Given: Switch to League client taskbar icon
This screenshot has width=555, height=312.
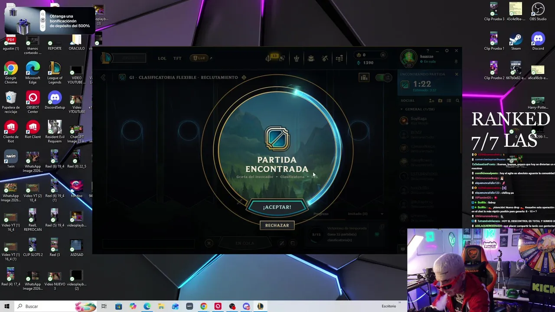Looking at the screenshot, I should [x=260, y=306].
